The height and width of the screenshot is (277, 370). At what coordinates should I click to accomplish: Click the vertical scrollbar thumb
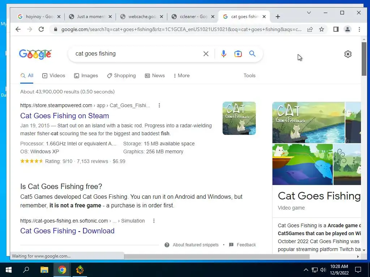(x=363, y=59)
